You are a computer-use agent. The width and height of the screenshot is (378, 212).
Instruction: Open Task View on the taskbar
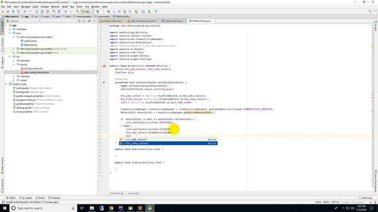pyautogui.click(x=82, y=208)
